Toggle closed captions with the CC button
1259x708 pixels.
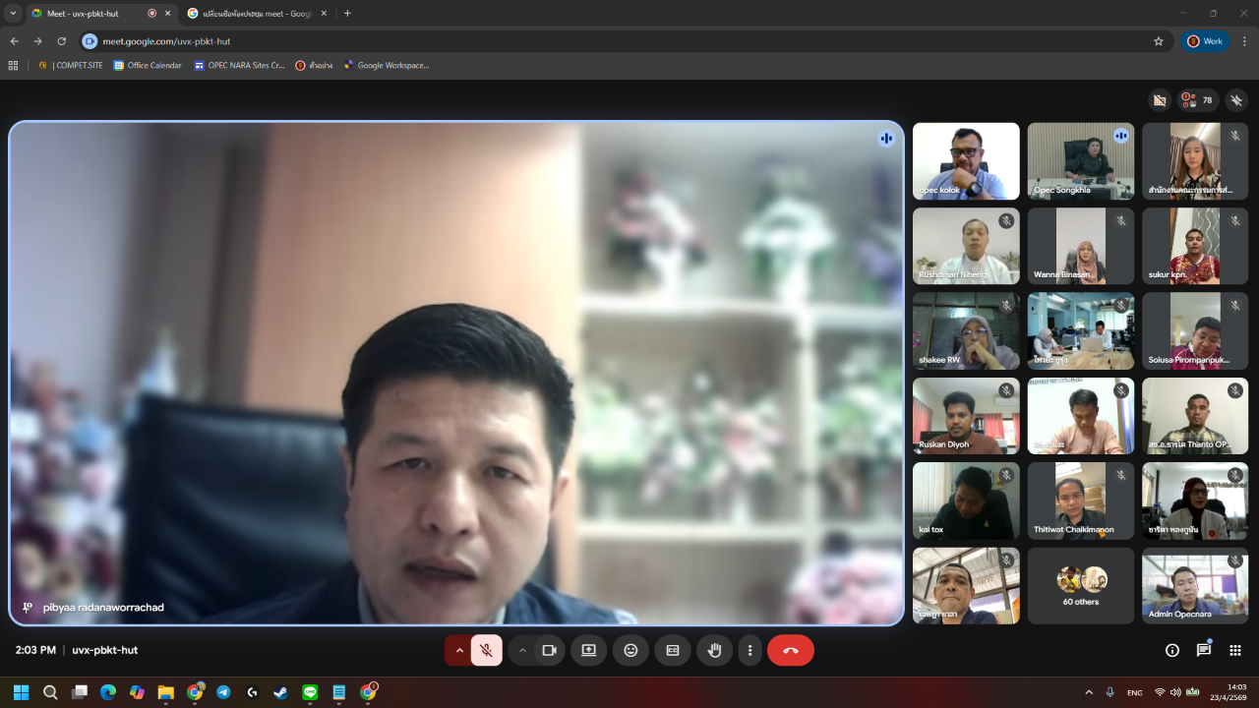coord(673,650)
